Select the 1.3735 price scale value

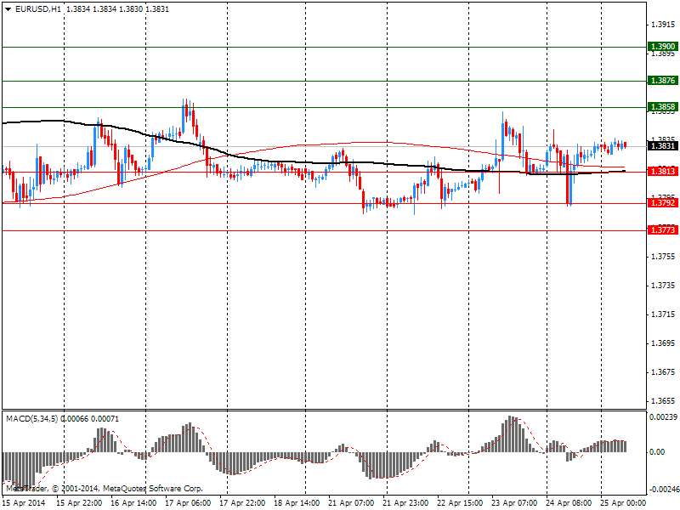(663, 286)
